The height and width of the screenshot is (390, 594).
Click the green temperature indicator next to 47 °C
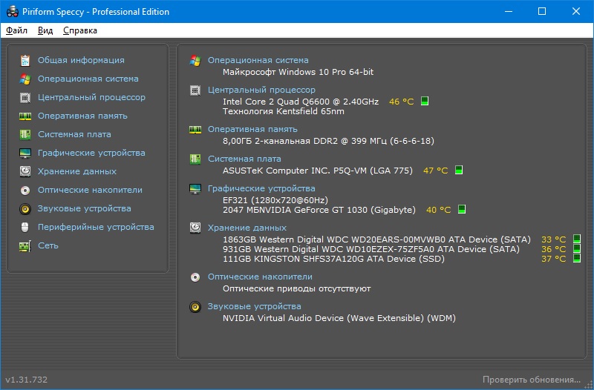pos(459,170)
